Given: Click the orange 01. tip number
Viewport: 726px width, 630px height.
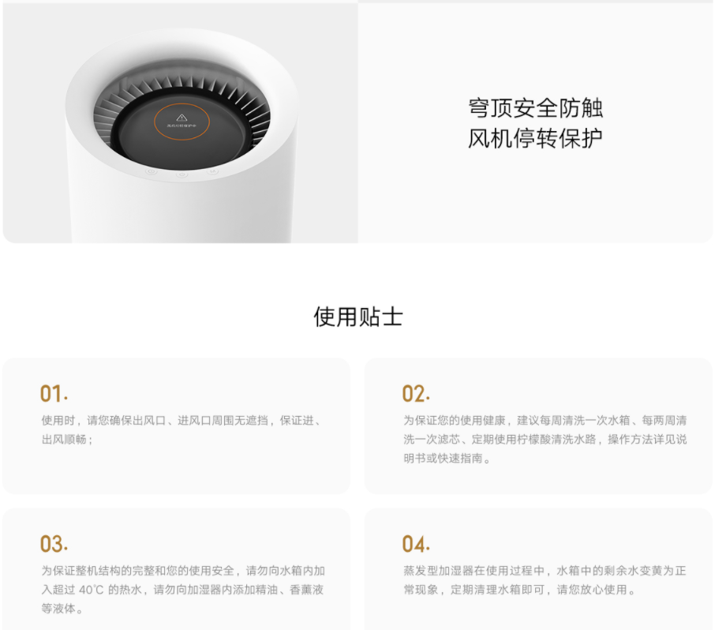Looking at the screenshot, I should tap(54, 394).
